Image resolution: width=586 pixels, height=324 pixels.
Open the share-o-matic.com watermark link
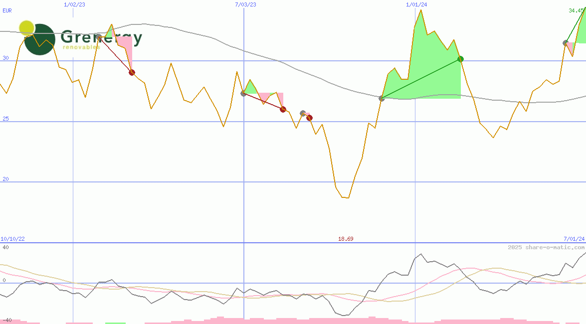(546, 247)
